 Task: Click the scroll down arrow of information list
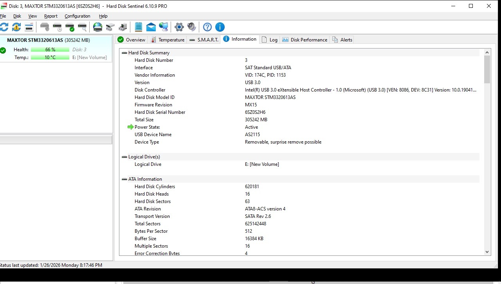click(x=487, y=252)
